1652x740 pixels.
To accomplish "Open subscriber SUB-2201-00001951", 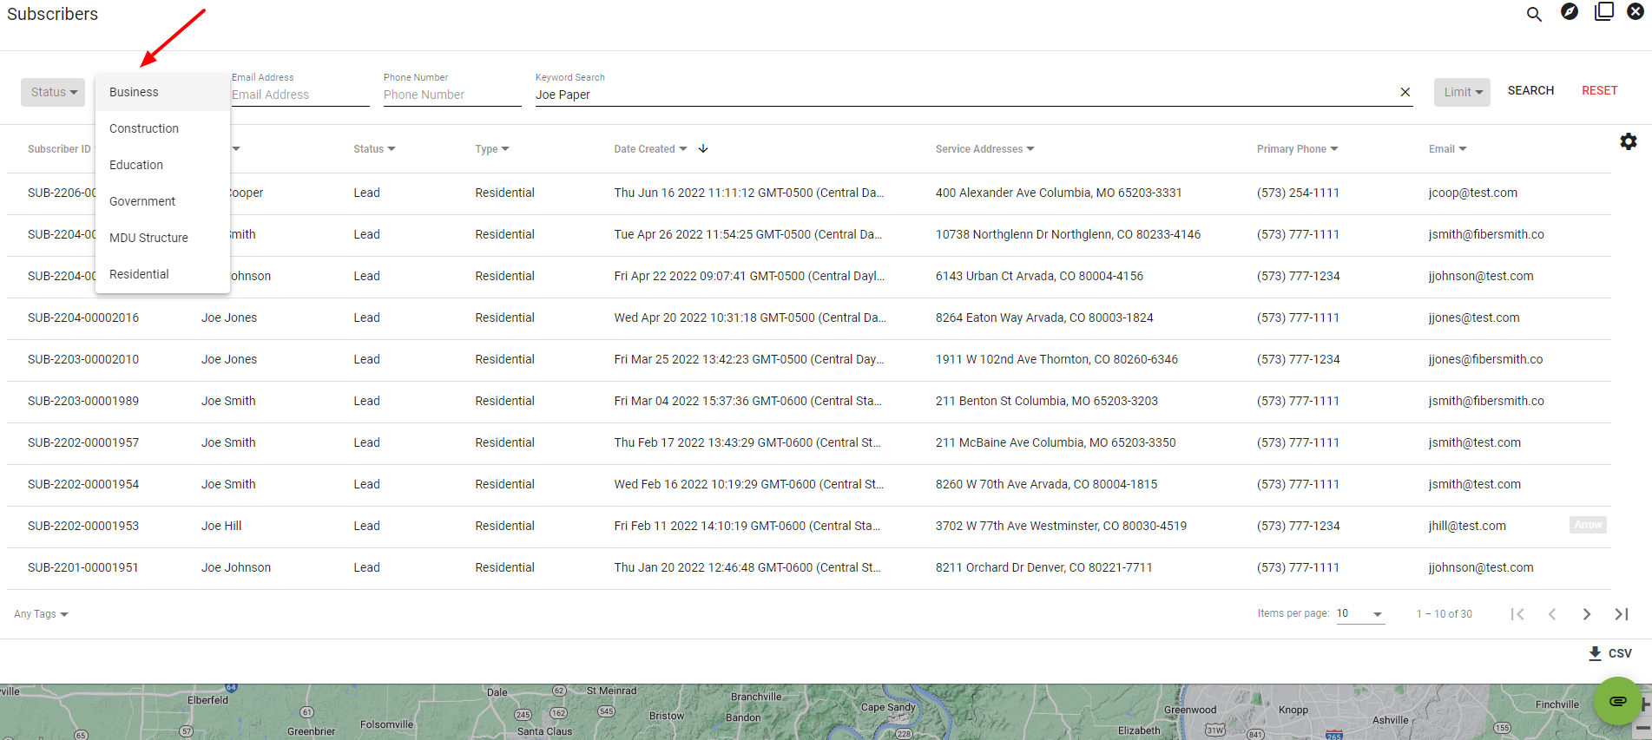I will point(83,567).
